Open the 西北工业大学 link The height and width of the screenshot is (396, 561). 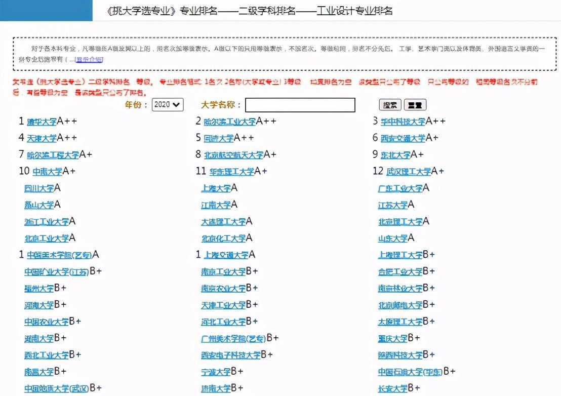click(x=47, y=355)
